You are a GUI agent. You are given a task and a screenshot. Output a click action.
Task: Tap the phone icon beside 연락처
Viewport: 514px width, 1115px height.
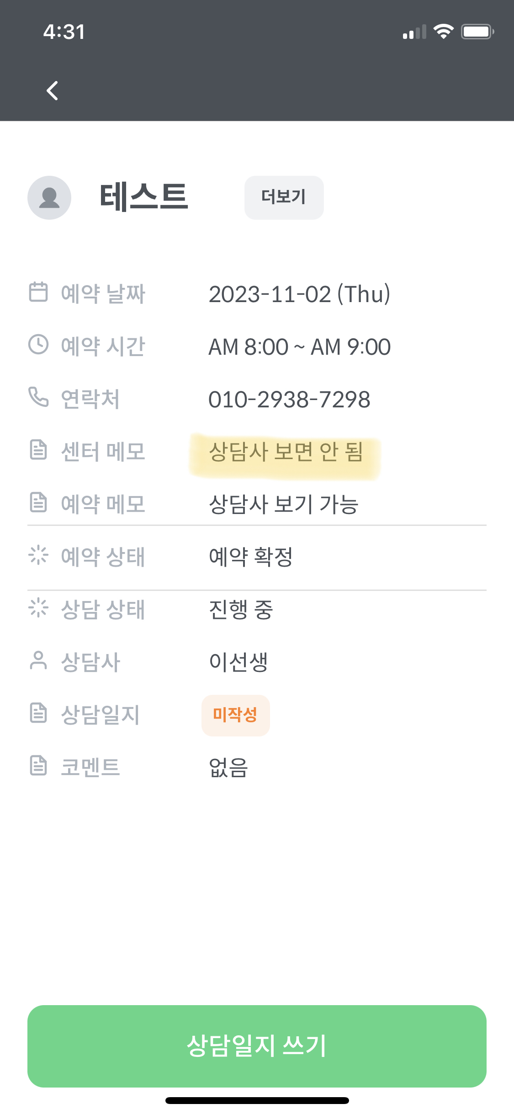(x=38, y=397)
